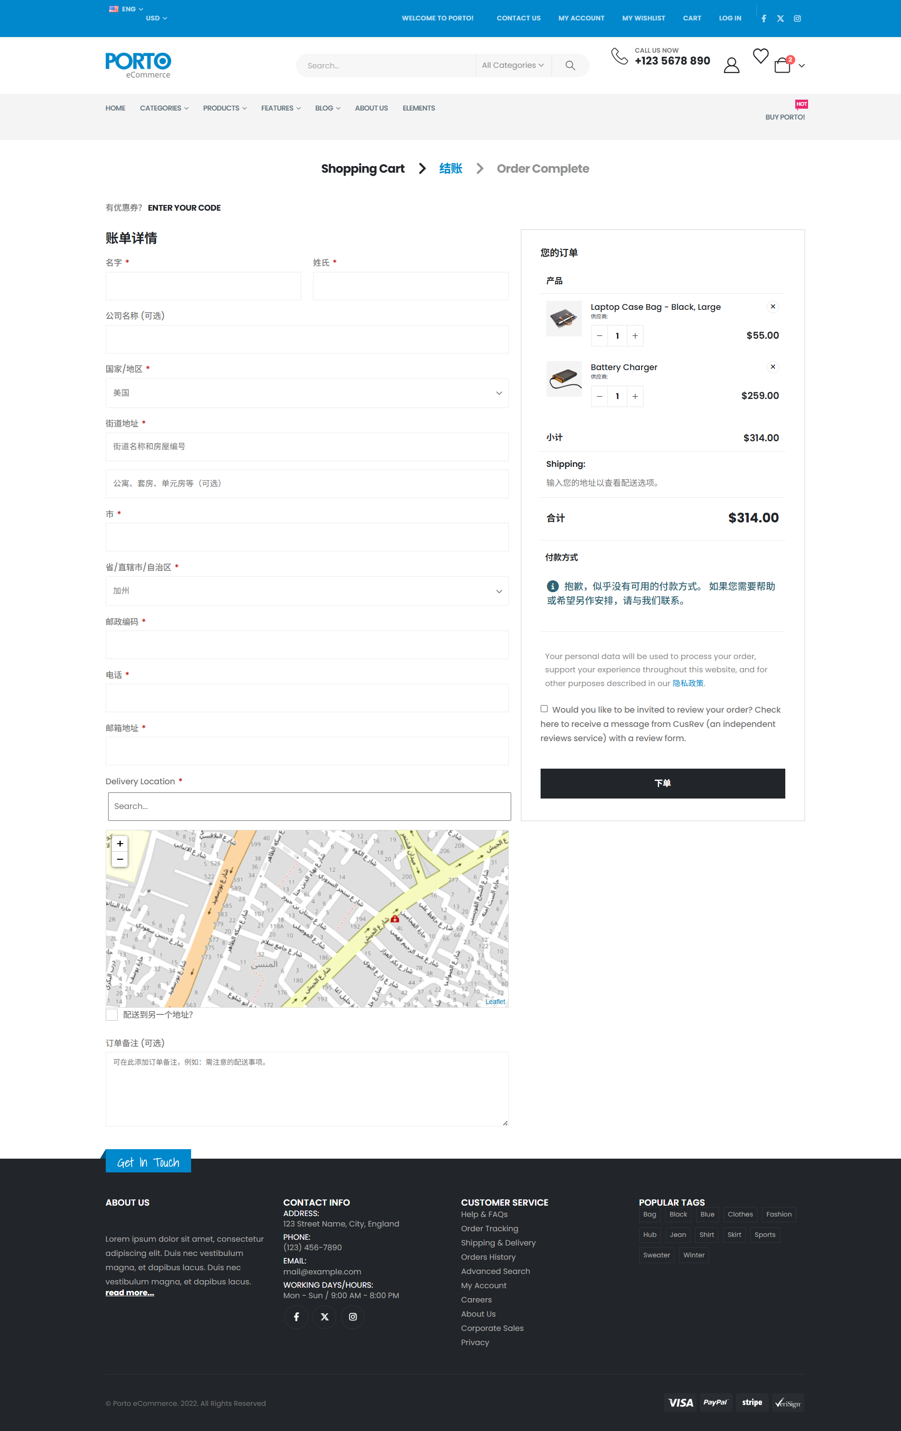This screenshot has height=1431, width=901.
Task: Click the 下单 place order button
Action: (x=662, y=783)
